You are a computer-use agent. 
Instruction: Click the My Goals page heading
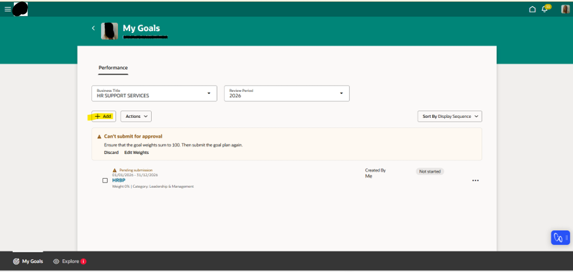141,28
